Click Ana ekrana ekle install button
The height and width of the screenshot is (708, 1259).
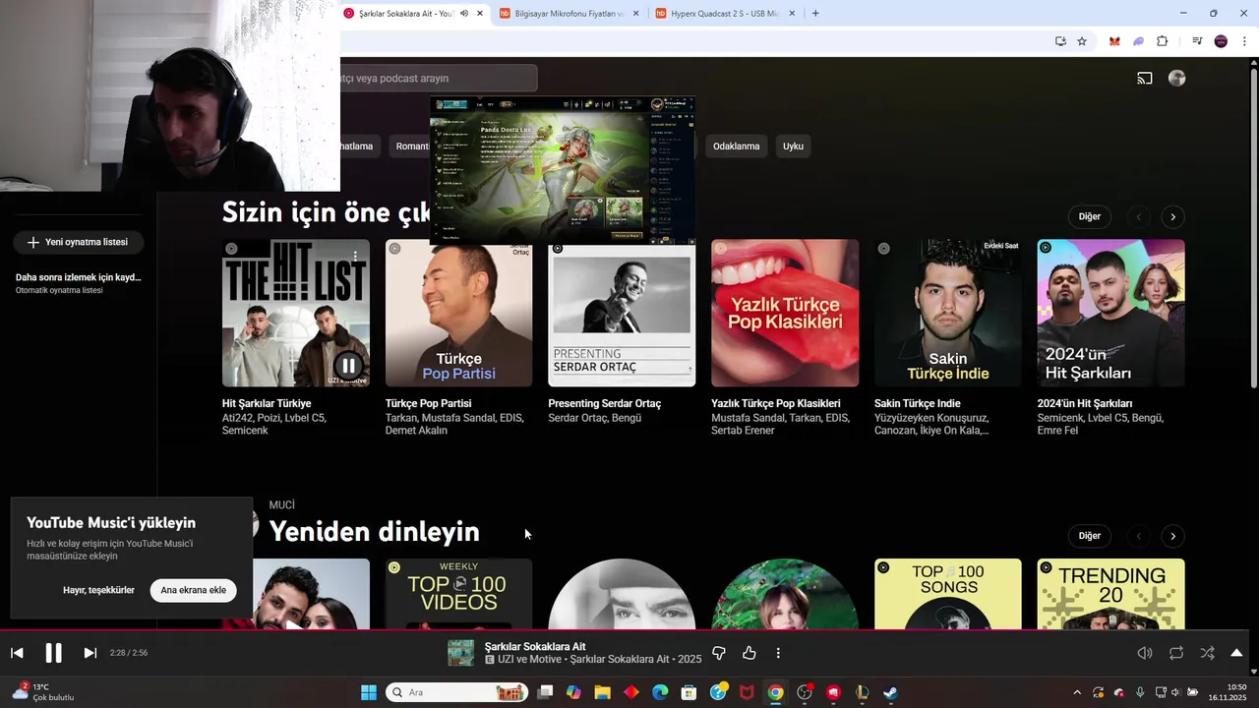coord(194,590)
